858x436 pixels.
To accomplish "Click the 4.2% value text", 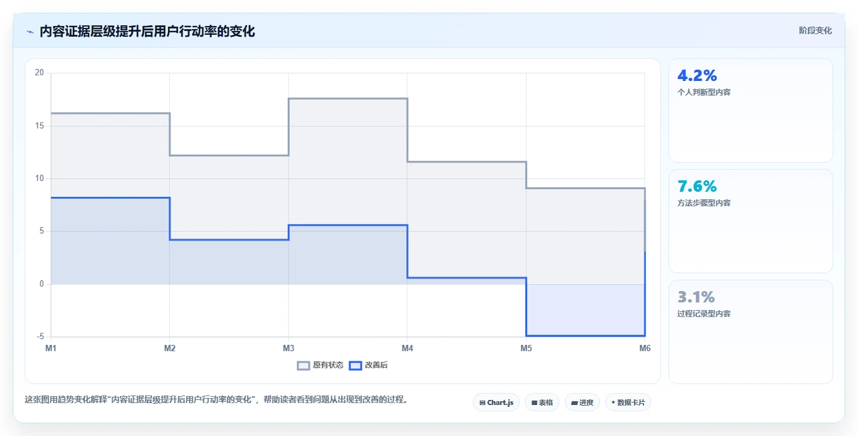I will click(697, 76).
